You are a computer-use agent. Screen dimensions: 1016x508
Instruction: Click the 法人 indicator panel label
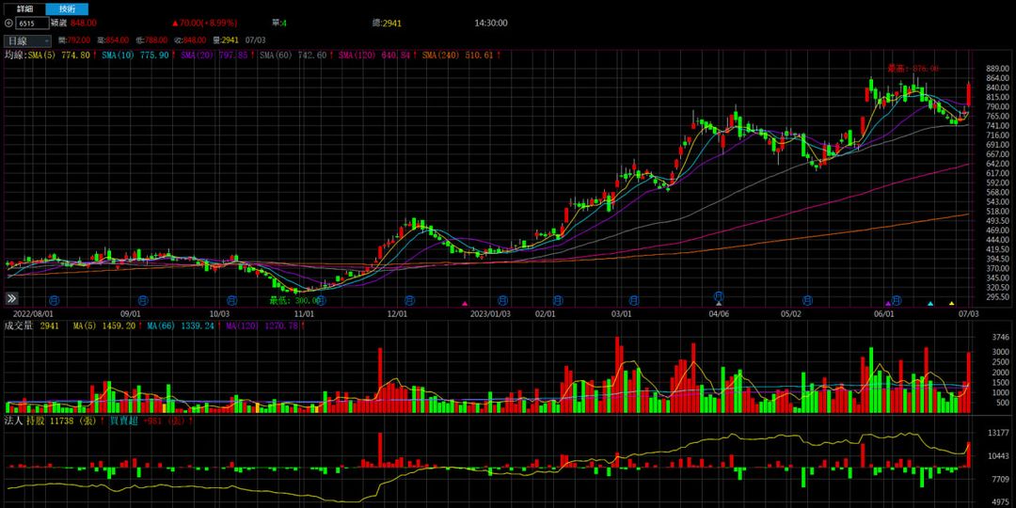click(13, 421)
